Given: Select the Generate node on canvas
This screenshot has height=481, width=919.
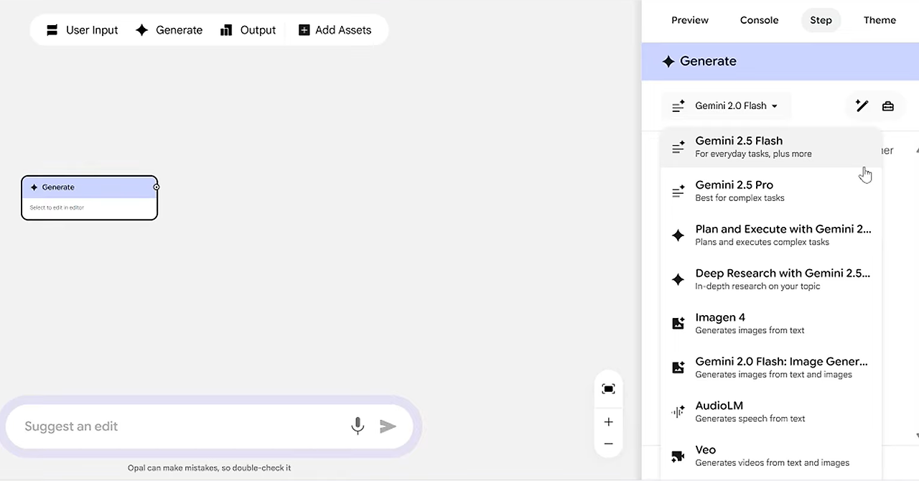Looking at the screenshot, I should point(89,197).
